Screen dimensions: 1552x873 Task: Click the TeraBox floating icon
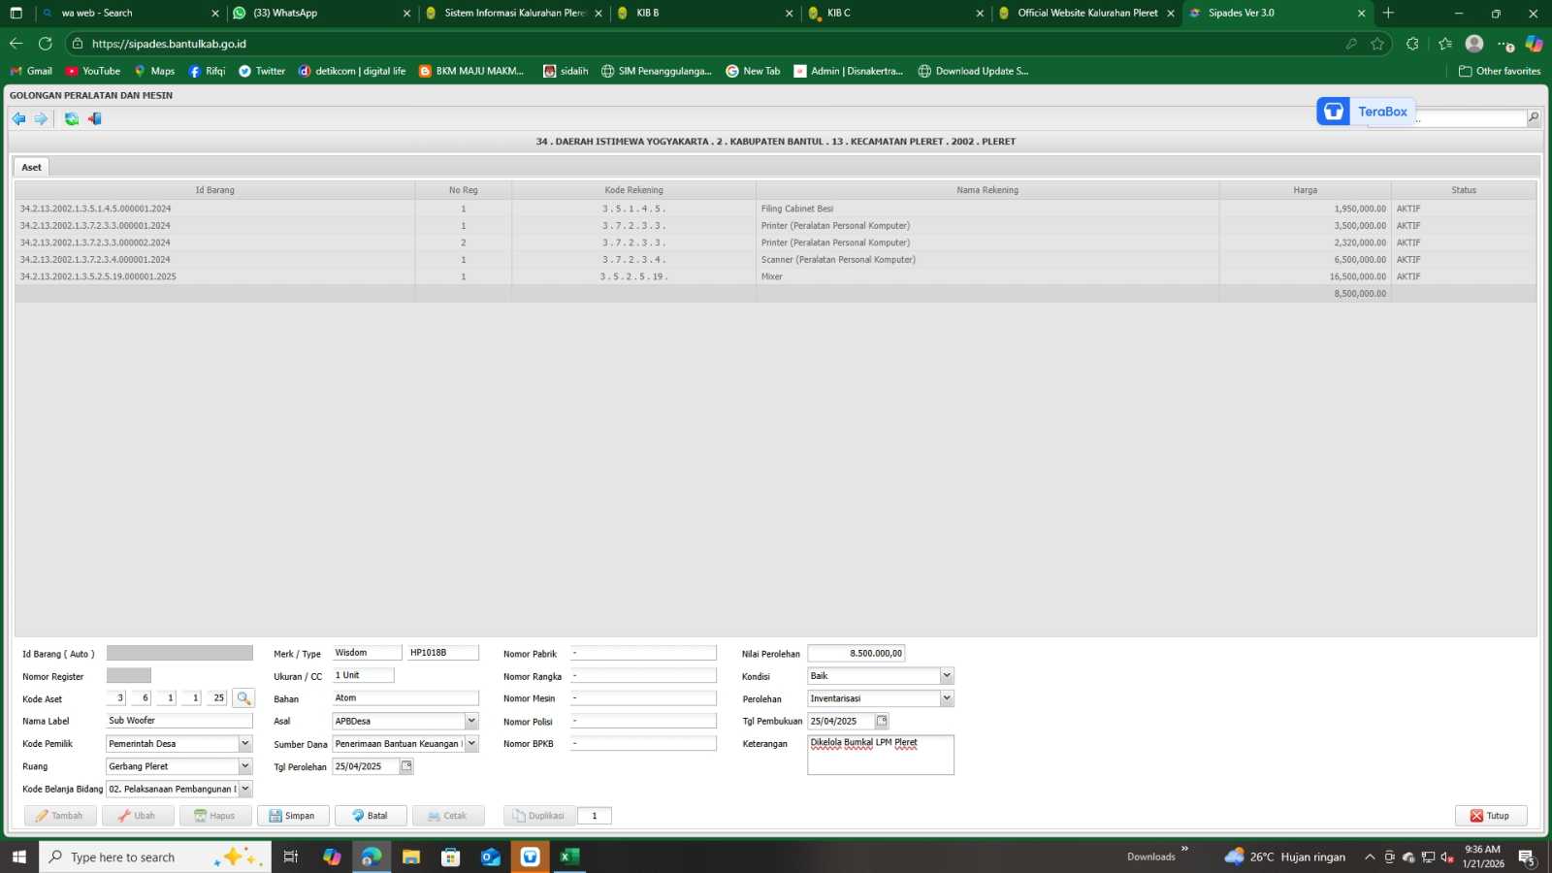[1334, 112]
